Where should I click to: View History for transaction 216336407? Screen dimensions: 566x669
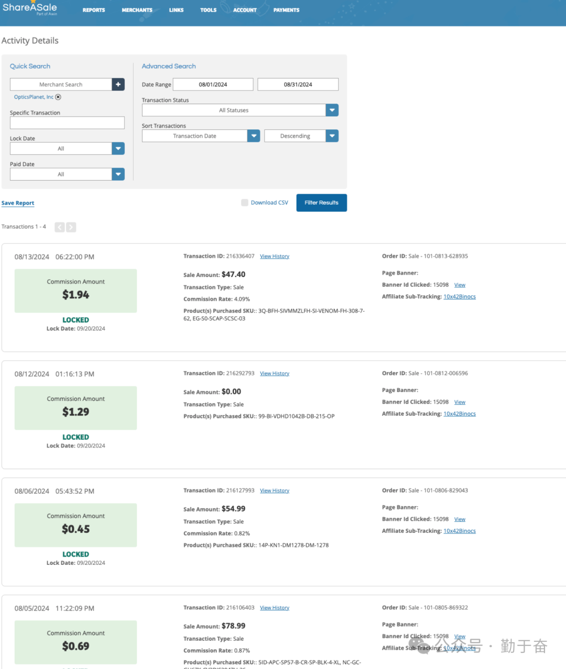pos(275,257)
